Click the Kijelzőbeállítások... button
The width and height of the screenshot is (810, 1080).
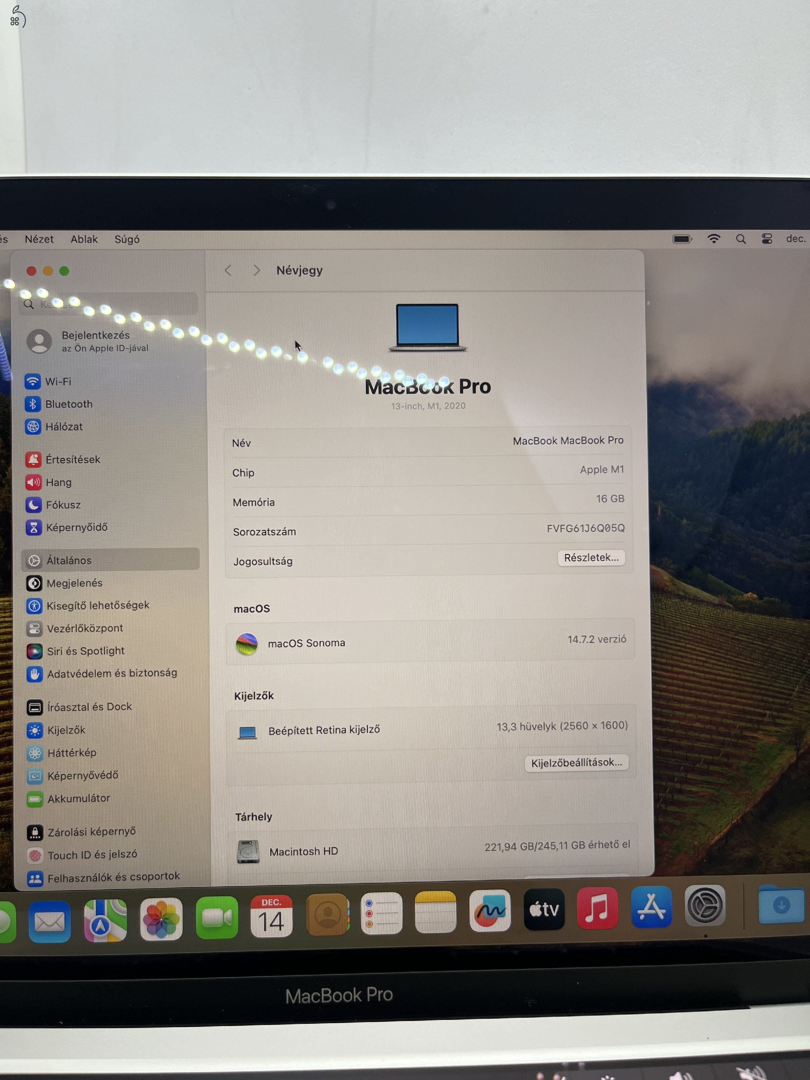577,762
